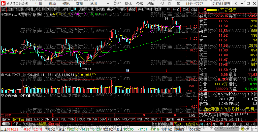Toggle the VOL-TDX indicator circle arrow
The image size is (258, 132).
click(3, 75)
